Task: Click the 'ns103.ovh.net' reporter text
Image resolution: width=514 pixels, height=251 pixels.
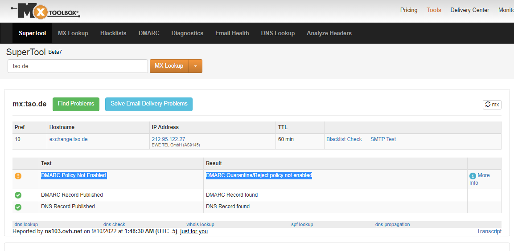Action: [63, 231]
